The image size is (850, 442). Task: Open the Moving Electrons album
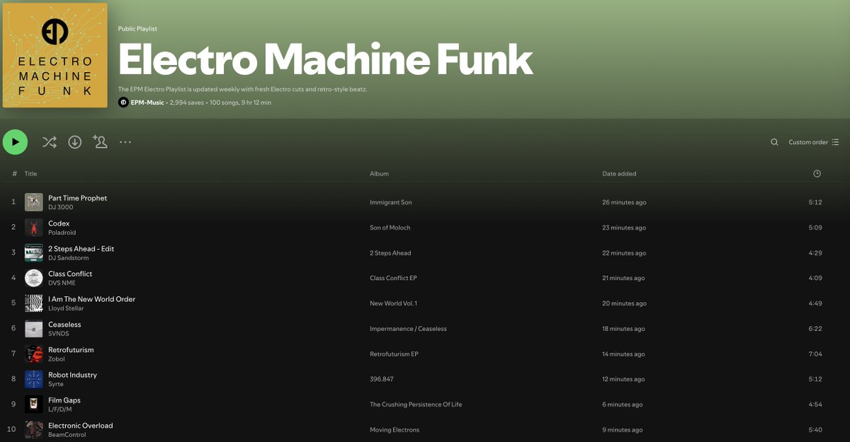[395, 430]
